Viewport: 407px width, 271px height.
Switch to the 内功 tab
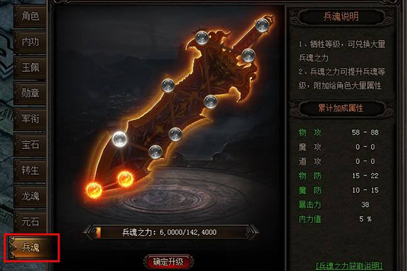[30, 41]
